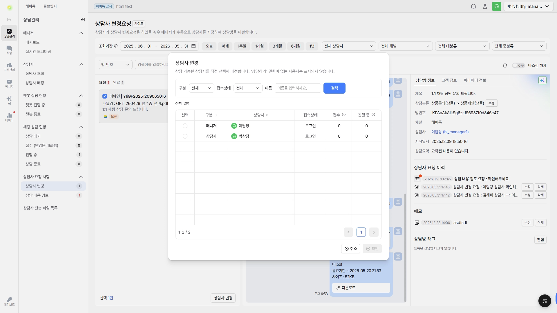
Task: Open 이담당 (hj_manager1) link
Action: click(x=450, y=132)
